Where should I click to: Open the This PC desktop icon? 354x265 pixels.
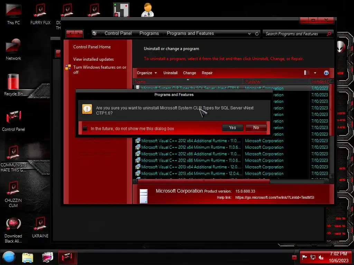point(13,13)
